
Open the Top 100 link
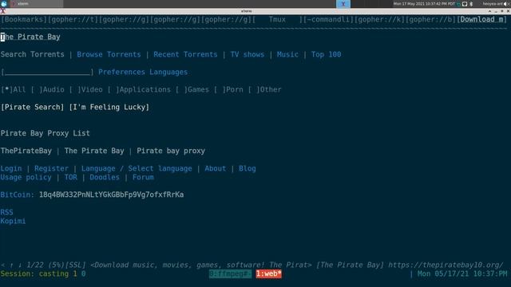coord(327,54)
